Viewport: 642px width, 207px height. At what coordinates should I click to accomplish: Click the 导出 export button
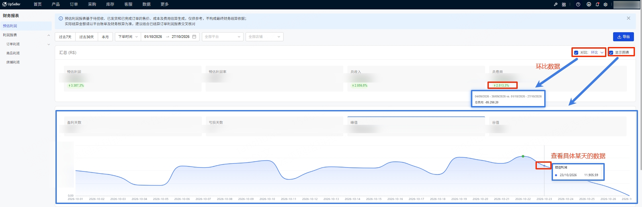623,37
